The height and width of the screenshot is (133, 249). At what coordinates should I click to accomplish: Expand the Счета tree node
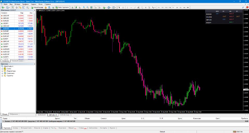(2, 69)
